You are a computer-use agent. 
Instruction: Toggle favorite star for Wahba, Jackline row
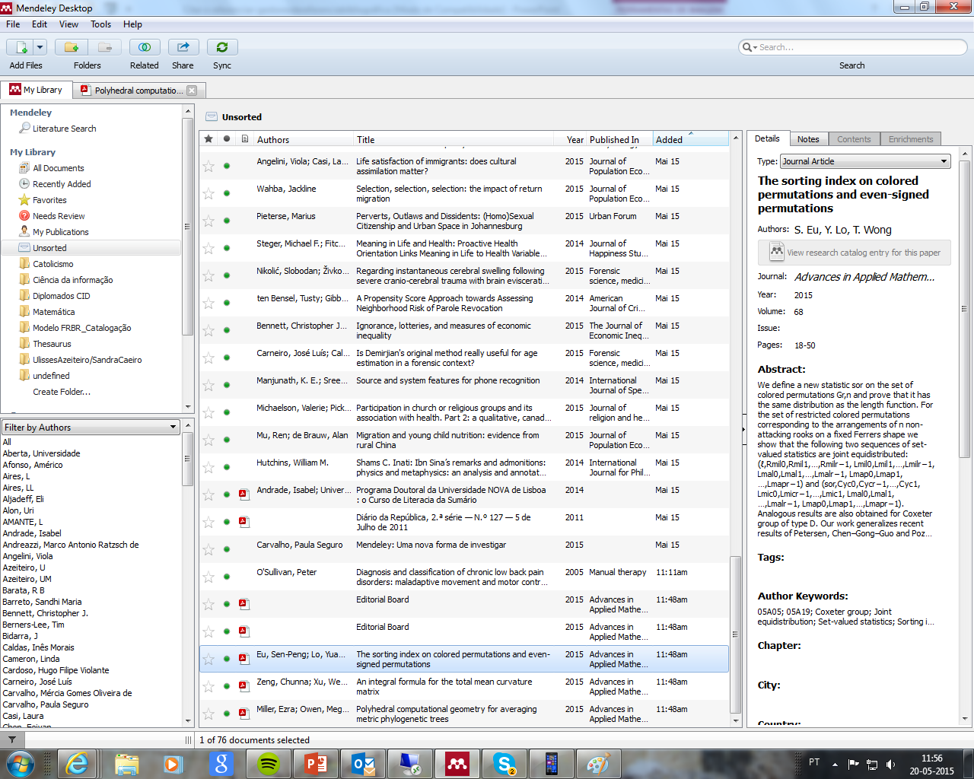[x=208, y=194]
